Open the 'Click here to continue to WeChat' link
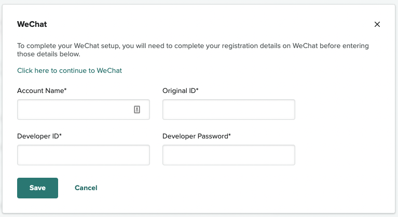Screen dimensions: 398x217 coord(70,70)
